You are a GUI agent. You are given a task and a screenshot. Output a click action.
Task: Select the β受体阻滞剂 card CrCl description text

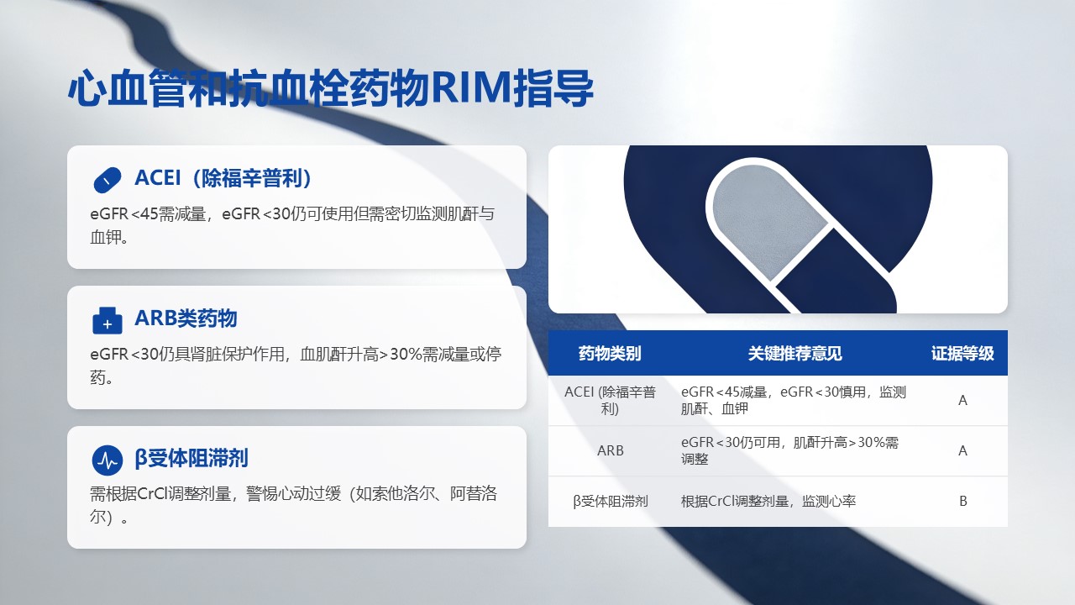(293, 505)
